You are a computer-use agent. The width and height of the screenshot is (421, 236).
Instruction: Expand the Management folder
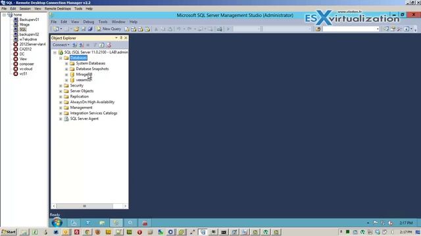pyautogui.click(x=61, y=108)
